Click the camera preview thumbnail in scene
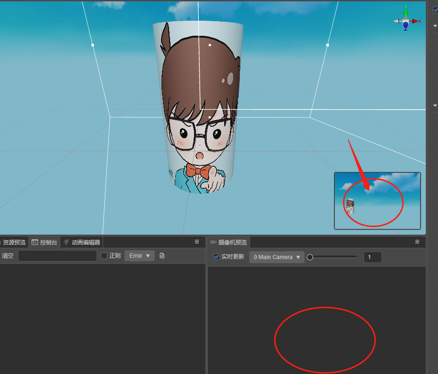Screen dimensions: 438x374 (377, 201)
